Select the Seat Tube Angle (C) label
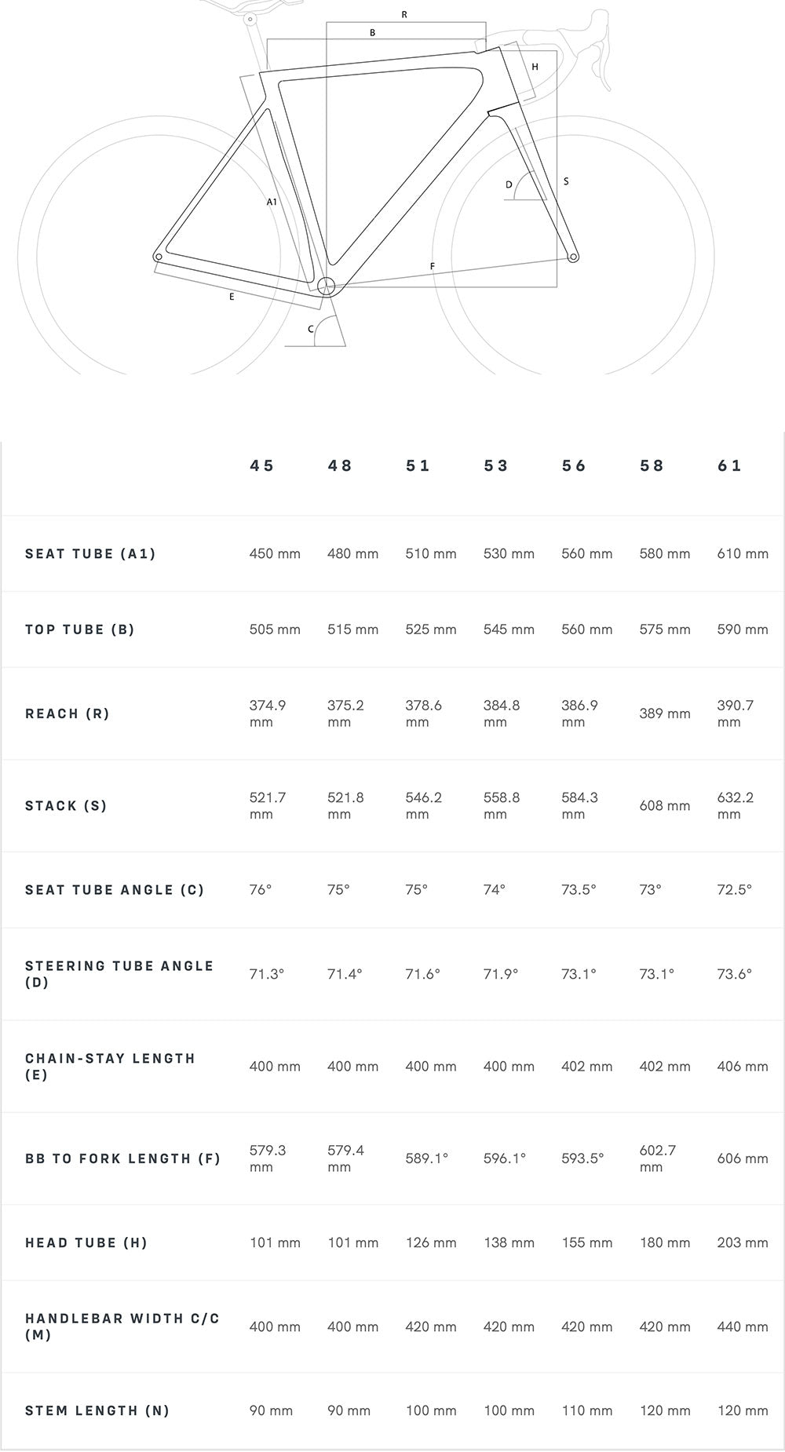Screen dimensions: 785x1452 tap(115, 889)
